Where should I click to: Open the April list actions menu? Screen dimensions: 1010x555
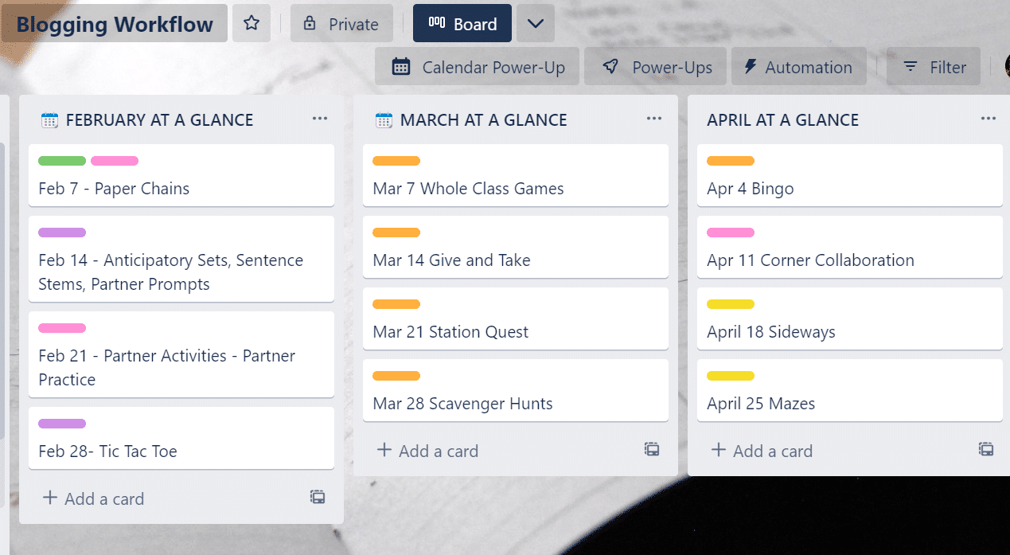pyautogui.click(x=988, y=119)
